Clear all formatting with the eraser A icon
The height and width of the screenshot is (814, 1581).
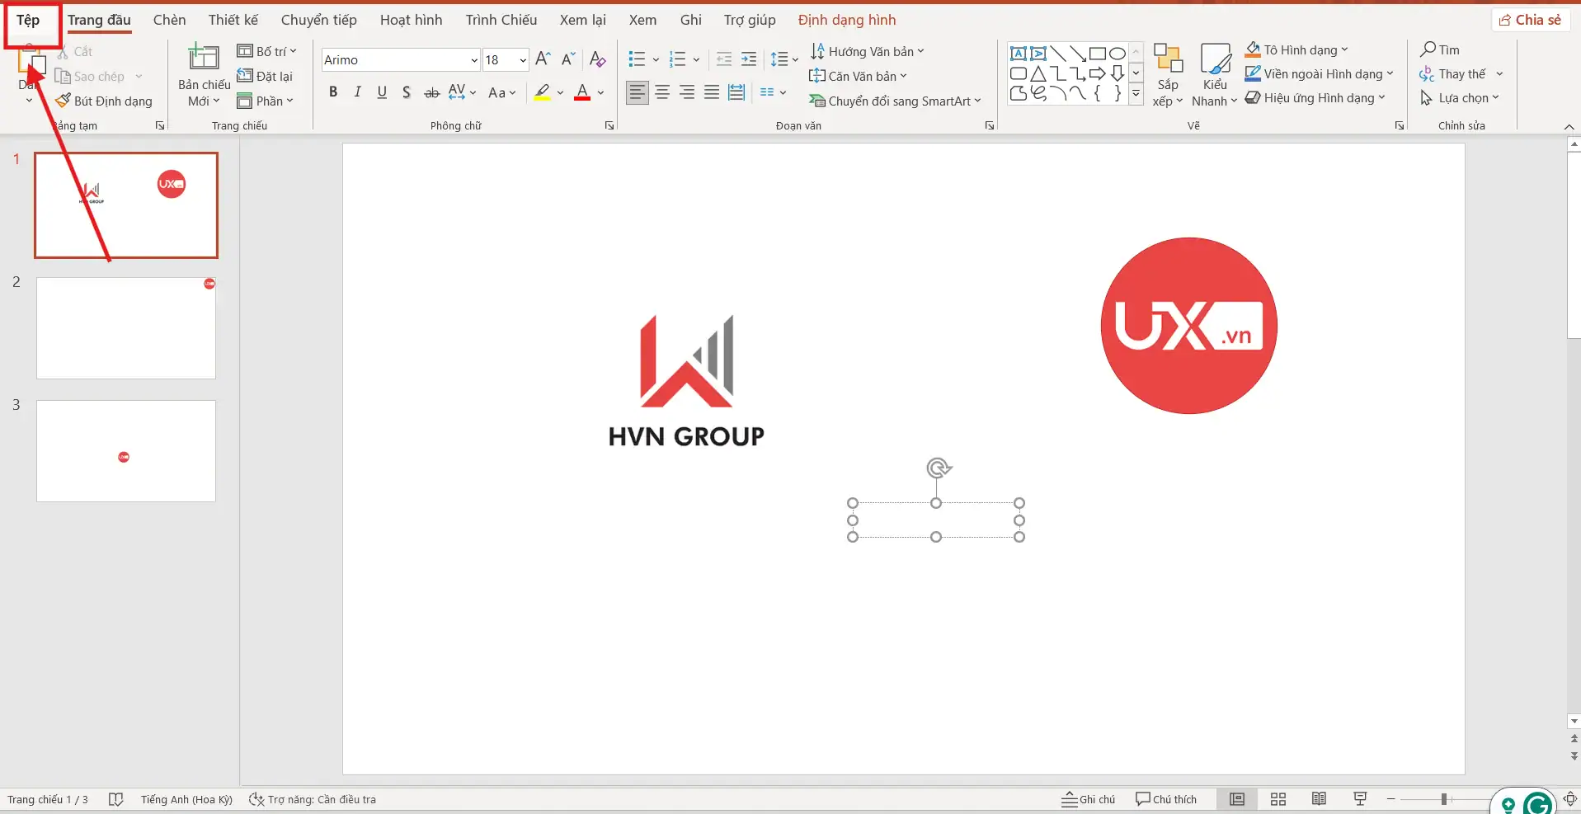[598, 59]
